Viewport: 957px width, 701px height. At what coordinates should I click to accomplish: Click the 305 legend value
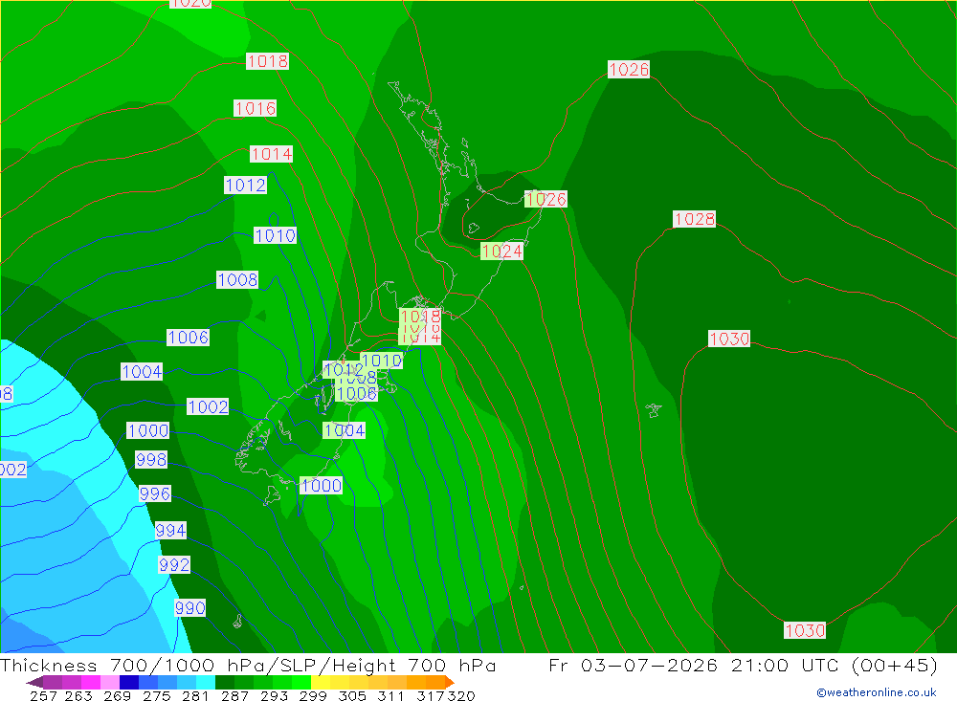tap(352, 695)
